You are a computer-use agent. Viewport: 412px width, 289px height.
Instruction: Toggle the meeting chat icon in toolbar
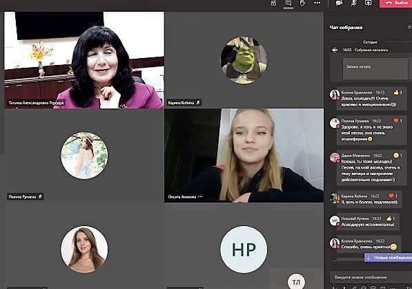288,3
